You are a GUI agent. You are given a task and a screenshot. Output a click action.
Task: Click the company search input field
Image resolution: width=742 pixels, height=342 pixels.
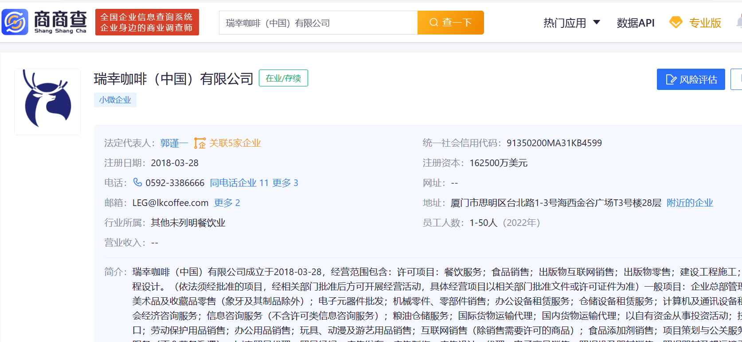318,23
